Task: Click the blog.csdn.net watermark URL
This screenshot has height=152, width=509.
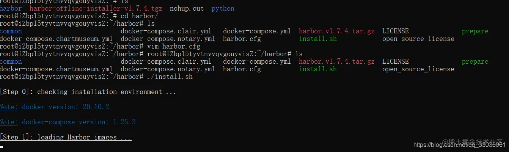Action: click(x=459, y=145)
